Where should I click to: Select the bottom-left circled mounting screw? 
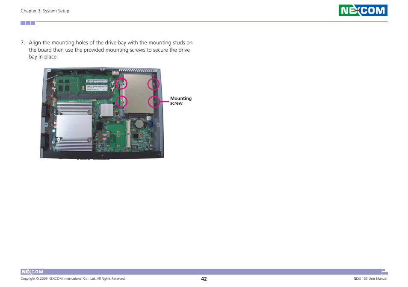(x=122, y=102)
